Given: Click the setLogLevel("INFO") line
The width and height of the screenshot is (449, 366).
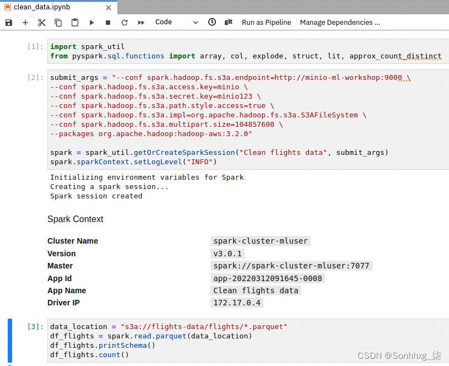Looking at the screenshot, I should tap(133, 162).
